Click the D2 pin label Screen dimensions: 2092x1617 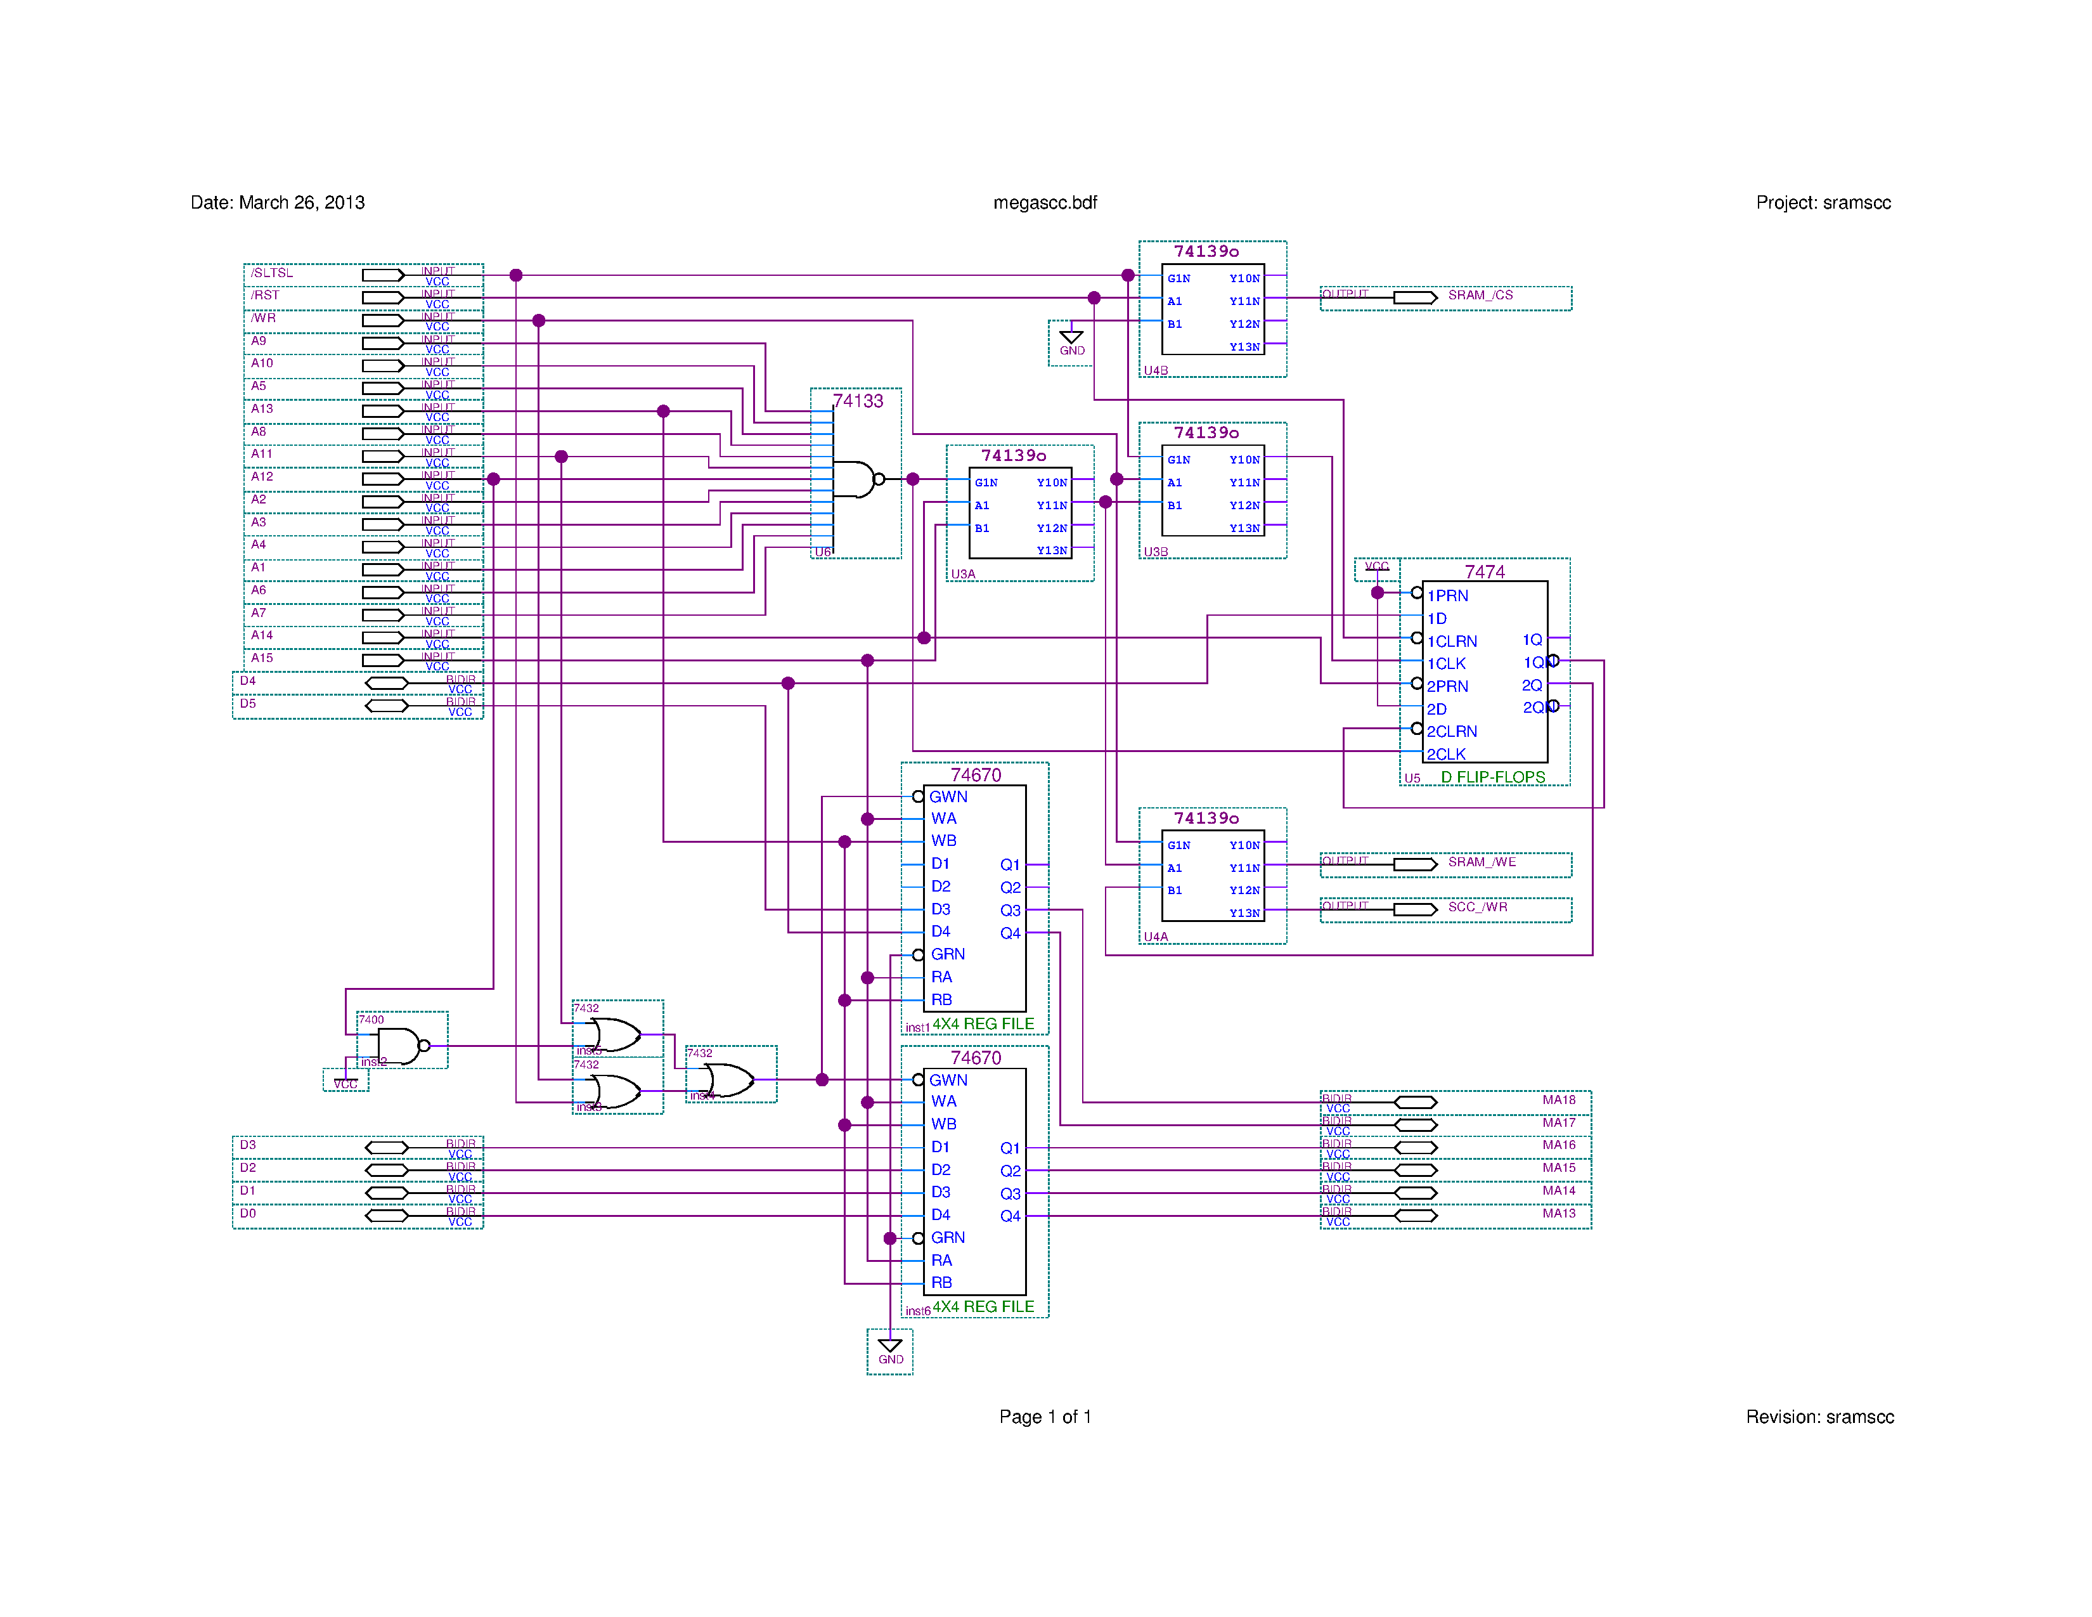point(248,1167)
